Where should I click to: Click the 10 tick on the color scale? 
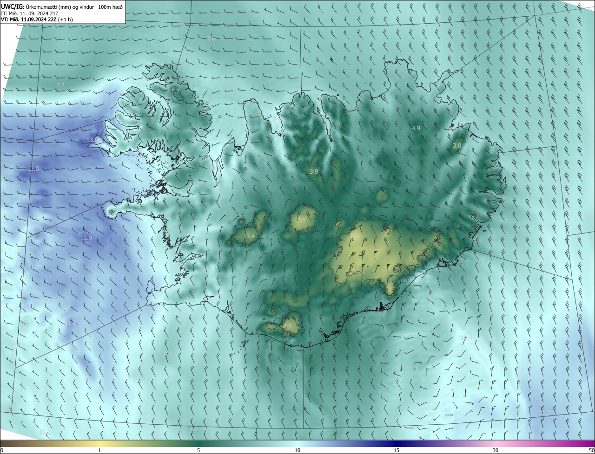297,450
